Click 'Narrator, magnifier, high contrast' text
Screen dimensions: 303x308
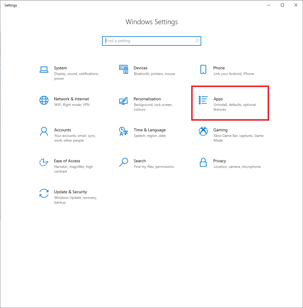tap(73, 169)
